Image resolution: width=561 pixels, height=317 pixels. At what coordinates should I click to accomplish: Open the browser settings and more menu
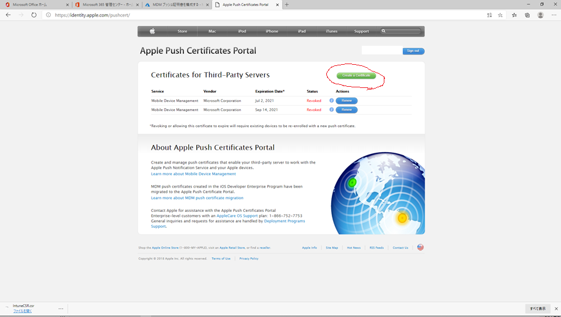(x=554, y=15)
